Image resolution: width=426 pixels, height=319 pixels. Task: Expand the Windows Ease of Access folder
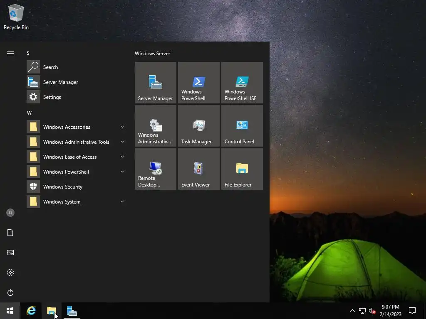pos(76,157)
